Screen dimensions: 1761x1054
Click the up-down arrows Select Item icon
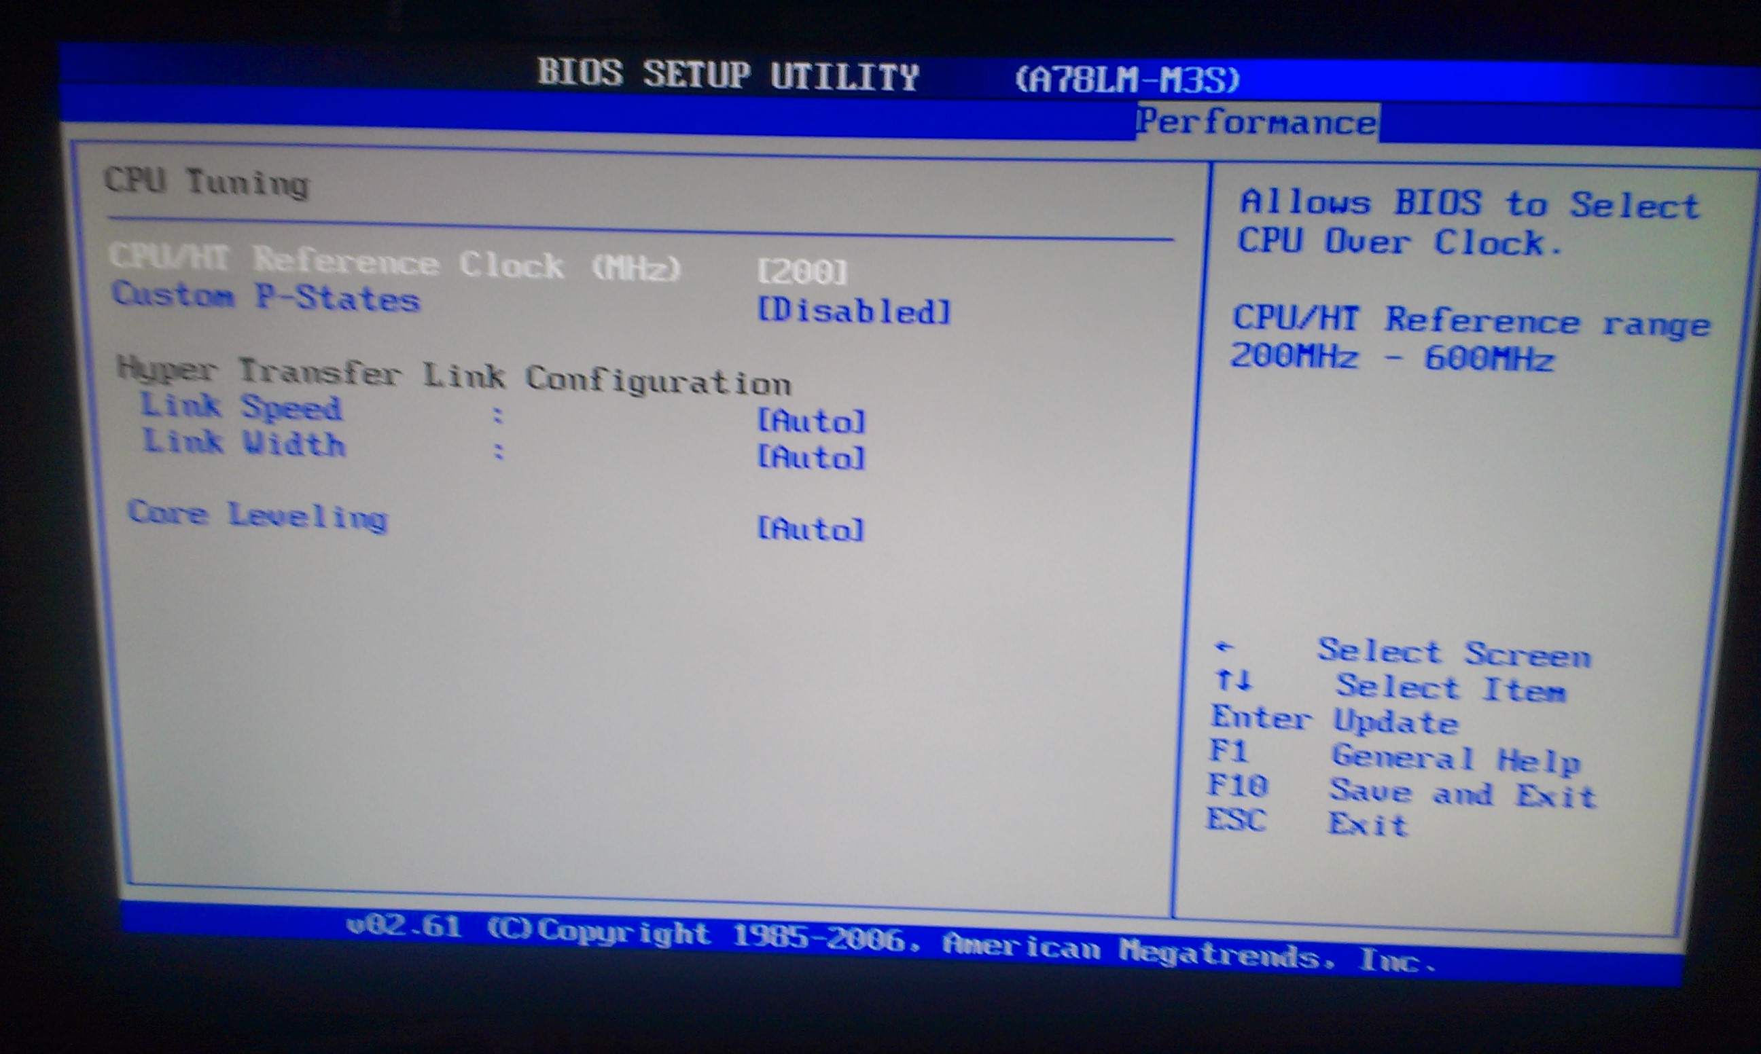[1233, 680]
